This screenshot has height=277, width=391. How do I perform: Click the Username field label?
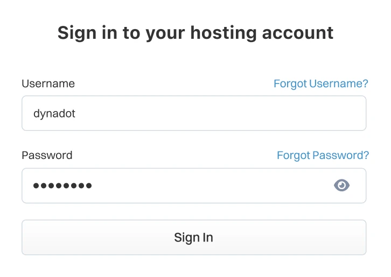(48, 84)
